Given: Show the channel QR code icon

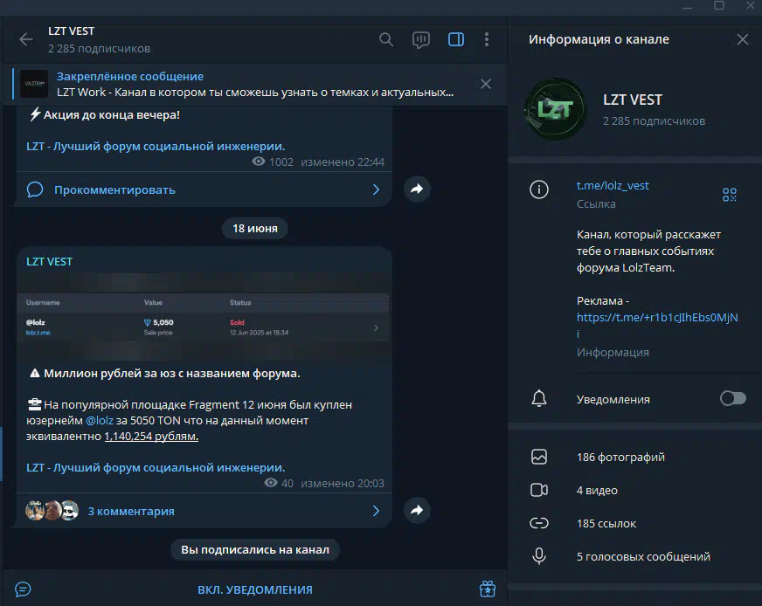Looking at the screenshot, I should point(729,195).
